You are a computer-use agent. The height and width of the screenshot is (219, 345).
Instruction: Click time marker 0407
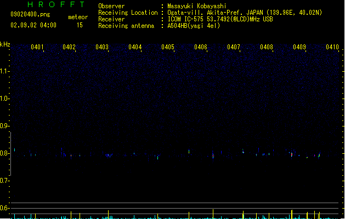(234, 47)
